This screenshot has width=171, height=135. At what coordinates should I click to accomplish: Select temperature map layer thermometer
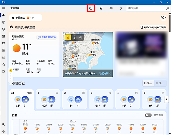74,37
